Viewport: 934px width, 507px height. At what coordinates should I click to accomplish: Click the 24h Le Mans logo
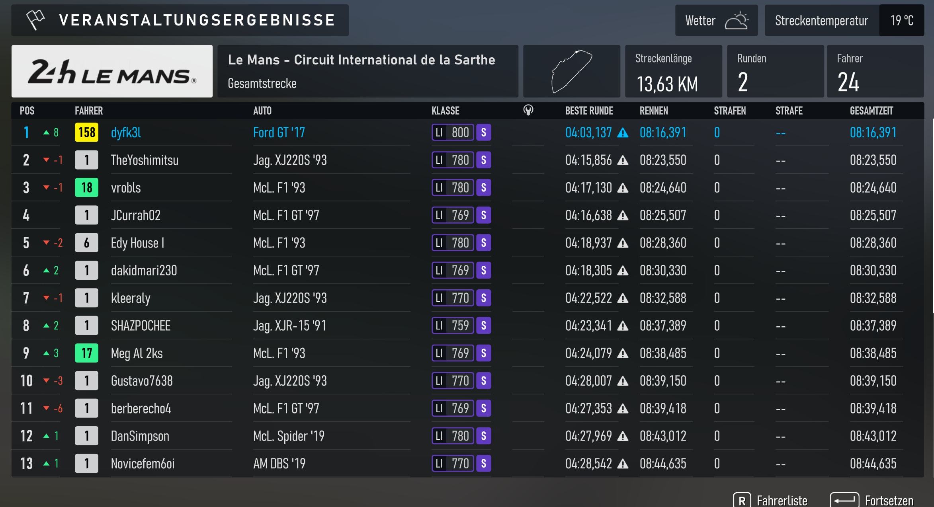pyautogui.click(x=112, y=71)
